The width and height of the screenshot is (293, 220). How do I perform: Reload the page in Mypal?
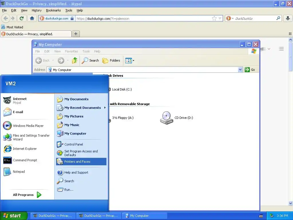click(x=22, y=18)
